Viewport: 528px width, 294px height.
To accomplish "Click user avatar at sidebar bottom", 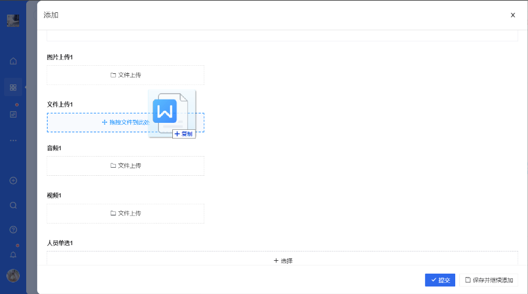I will point(13,275).
